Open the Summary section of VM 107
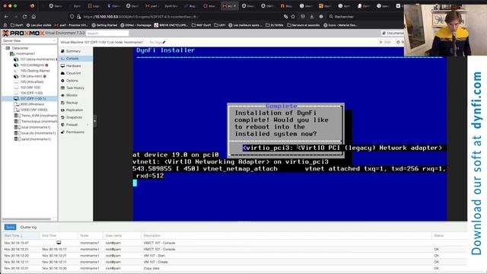Viewport: 487px width, 274px height. [73, 51]
